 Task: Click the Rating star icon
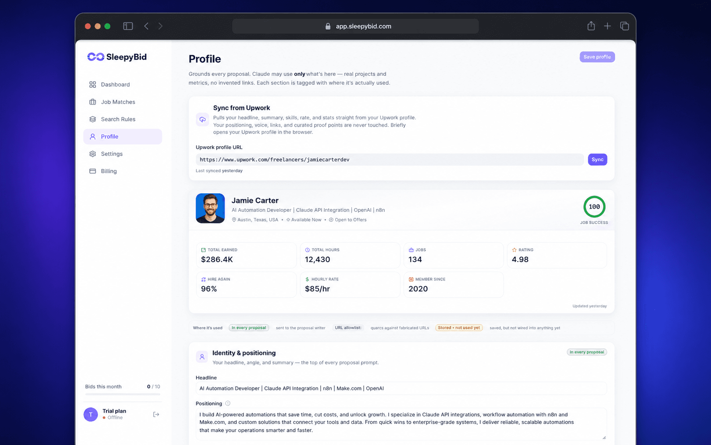click(514, 250)
